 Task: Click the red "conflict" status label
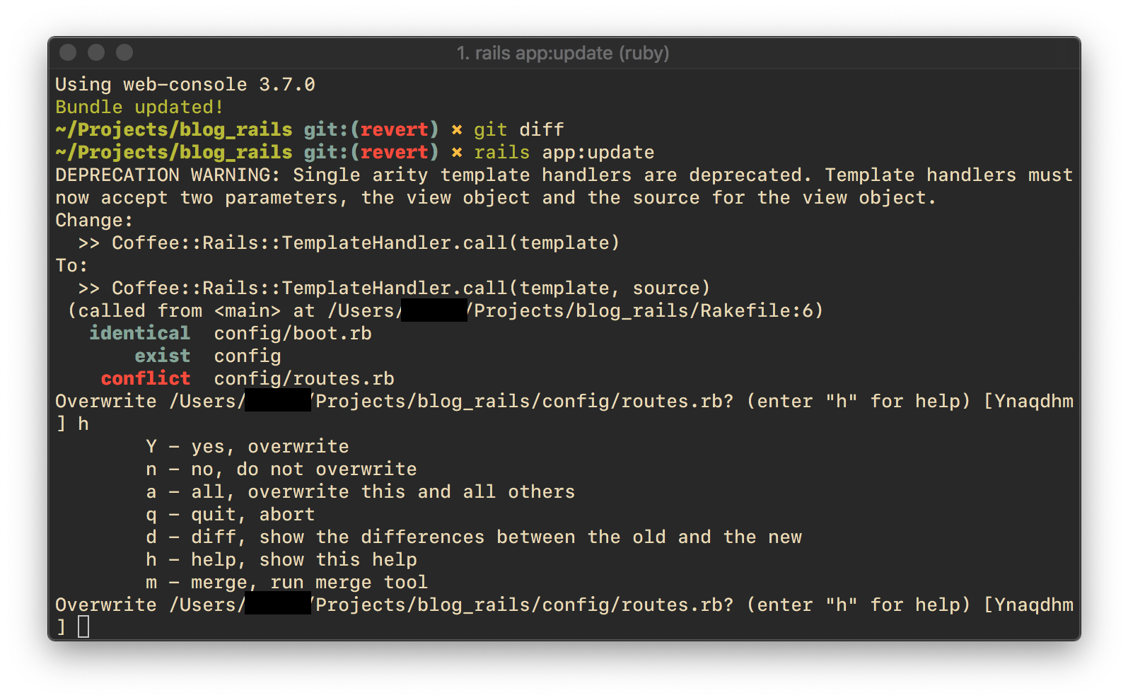point(146,378)
